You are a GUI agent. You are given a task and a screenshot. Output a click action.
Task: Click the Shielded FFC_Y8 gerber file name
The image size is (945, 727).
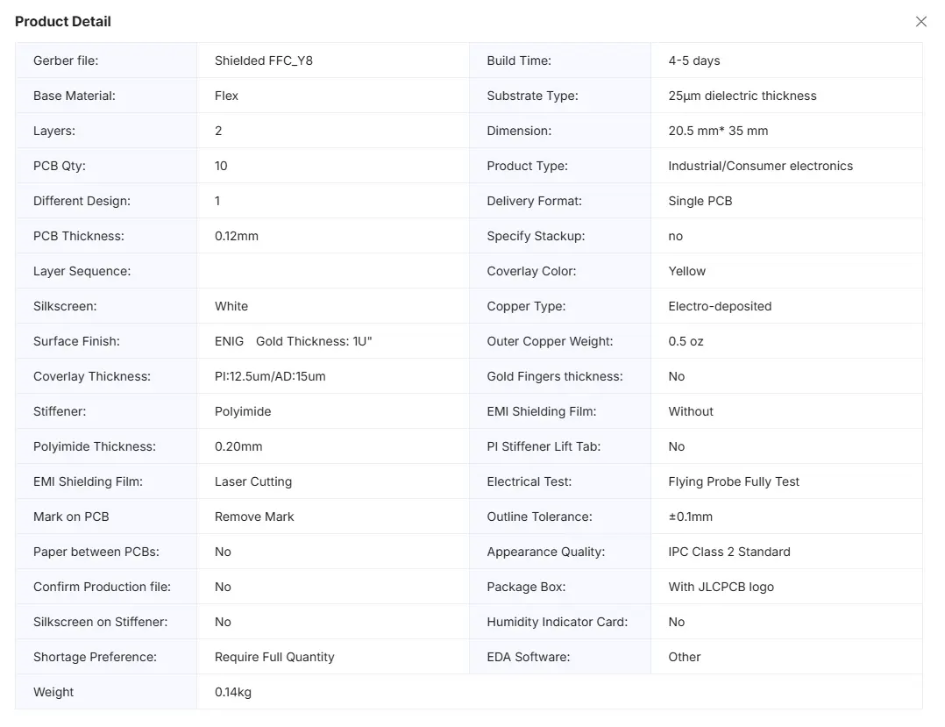pos(263,61)
